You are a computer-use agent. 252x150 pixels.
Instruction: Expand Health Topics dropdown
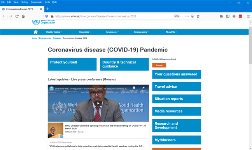pos(54,32)
